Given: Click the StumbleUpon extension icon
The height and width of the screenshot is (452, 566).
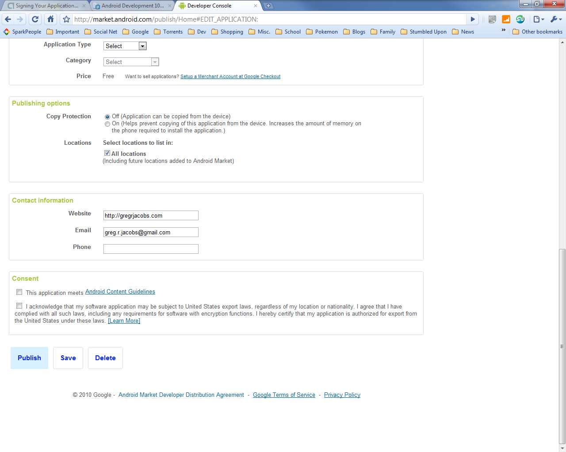Looking at the screenshot, I should [x=520, y=19].
